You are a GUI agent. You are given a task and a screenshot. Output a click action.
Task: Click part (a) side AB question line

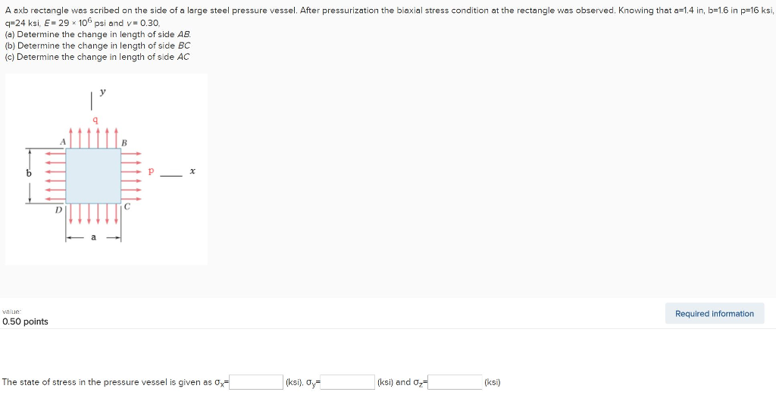click(98, 35)
